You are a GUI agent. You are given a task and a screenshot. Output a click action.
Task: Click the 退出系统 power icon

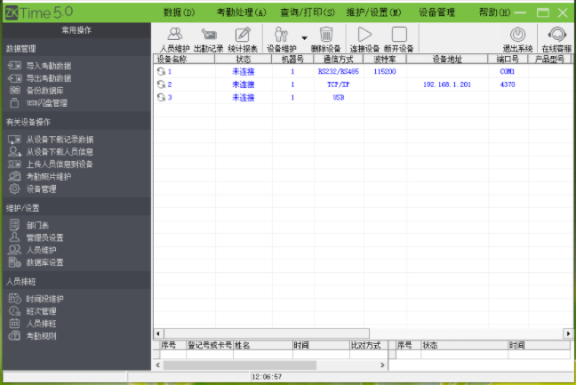tap(517, 38)
